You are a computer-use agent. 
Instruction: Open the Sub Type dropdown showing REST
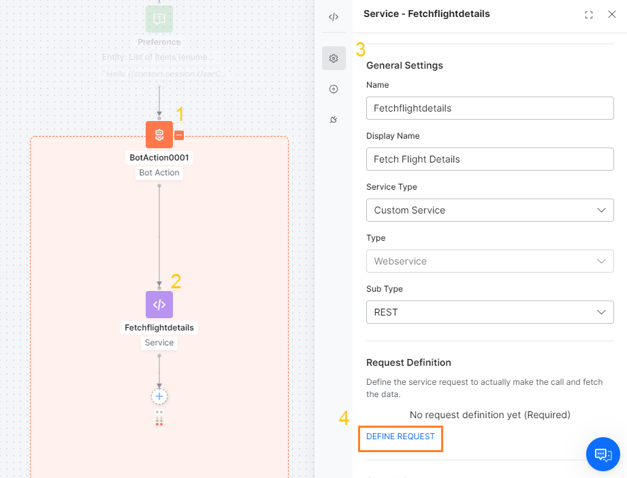(x=489, y=312)
